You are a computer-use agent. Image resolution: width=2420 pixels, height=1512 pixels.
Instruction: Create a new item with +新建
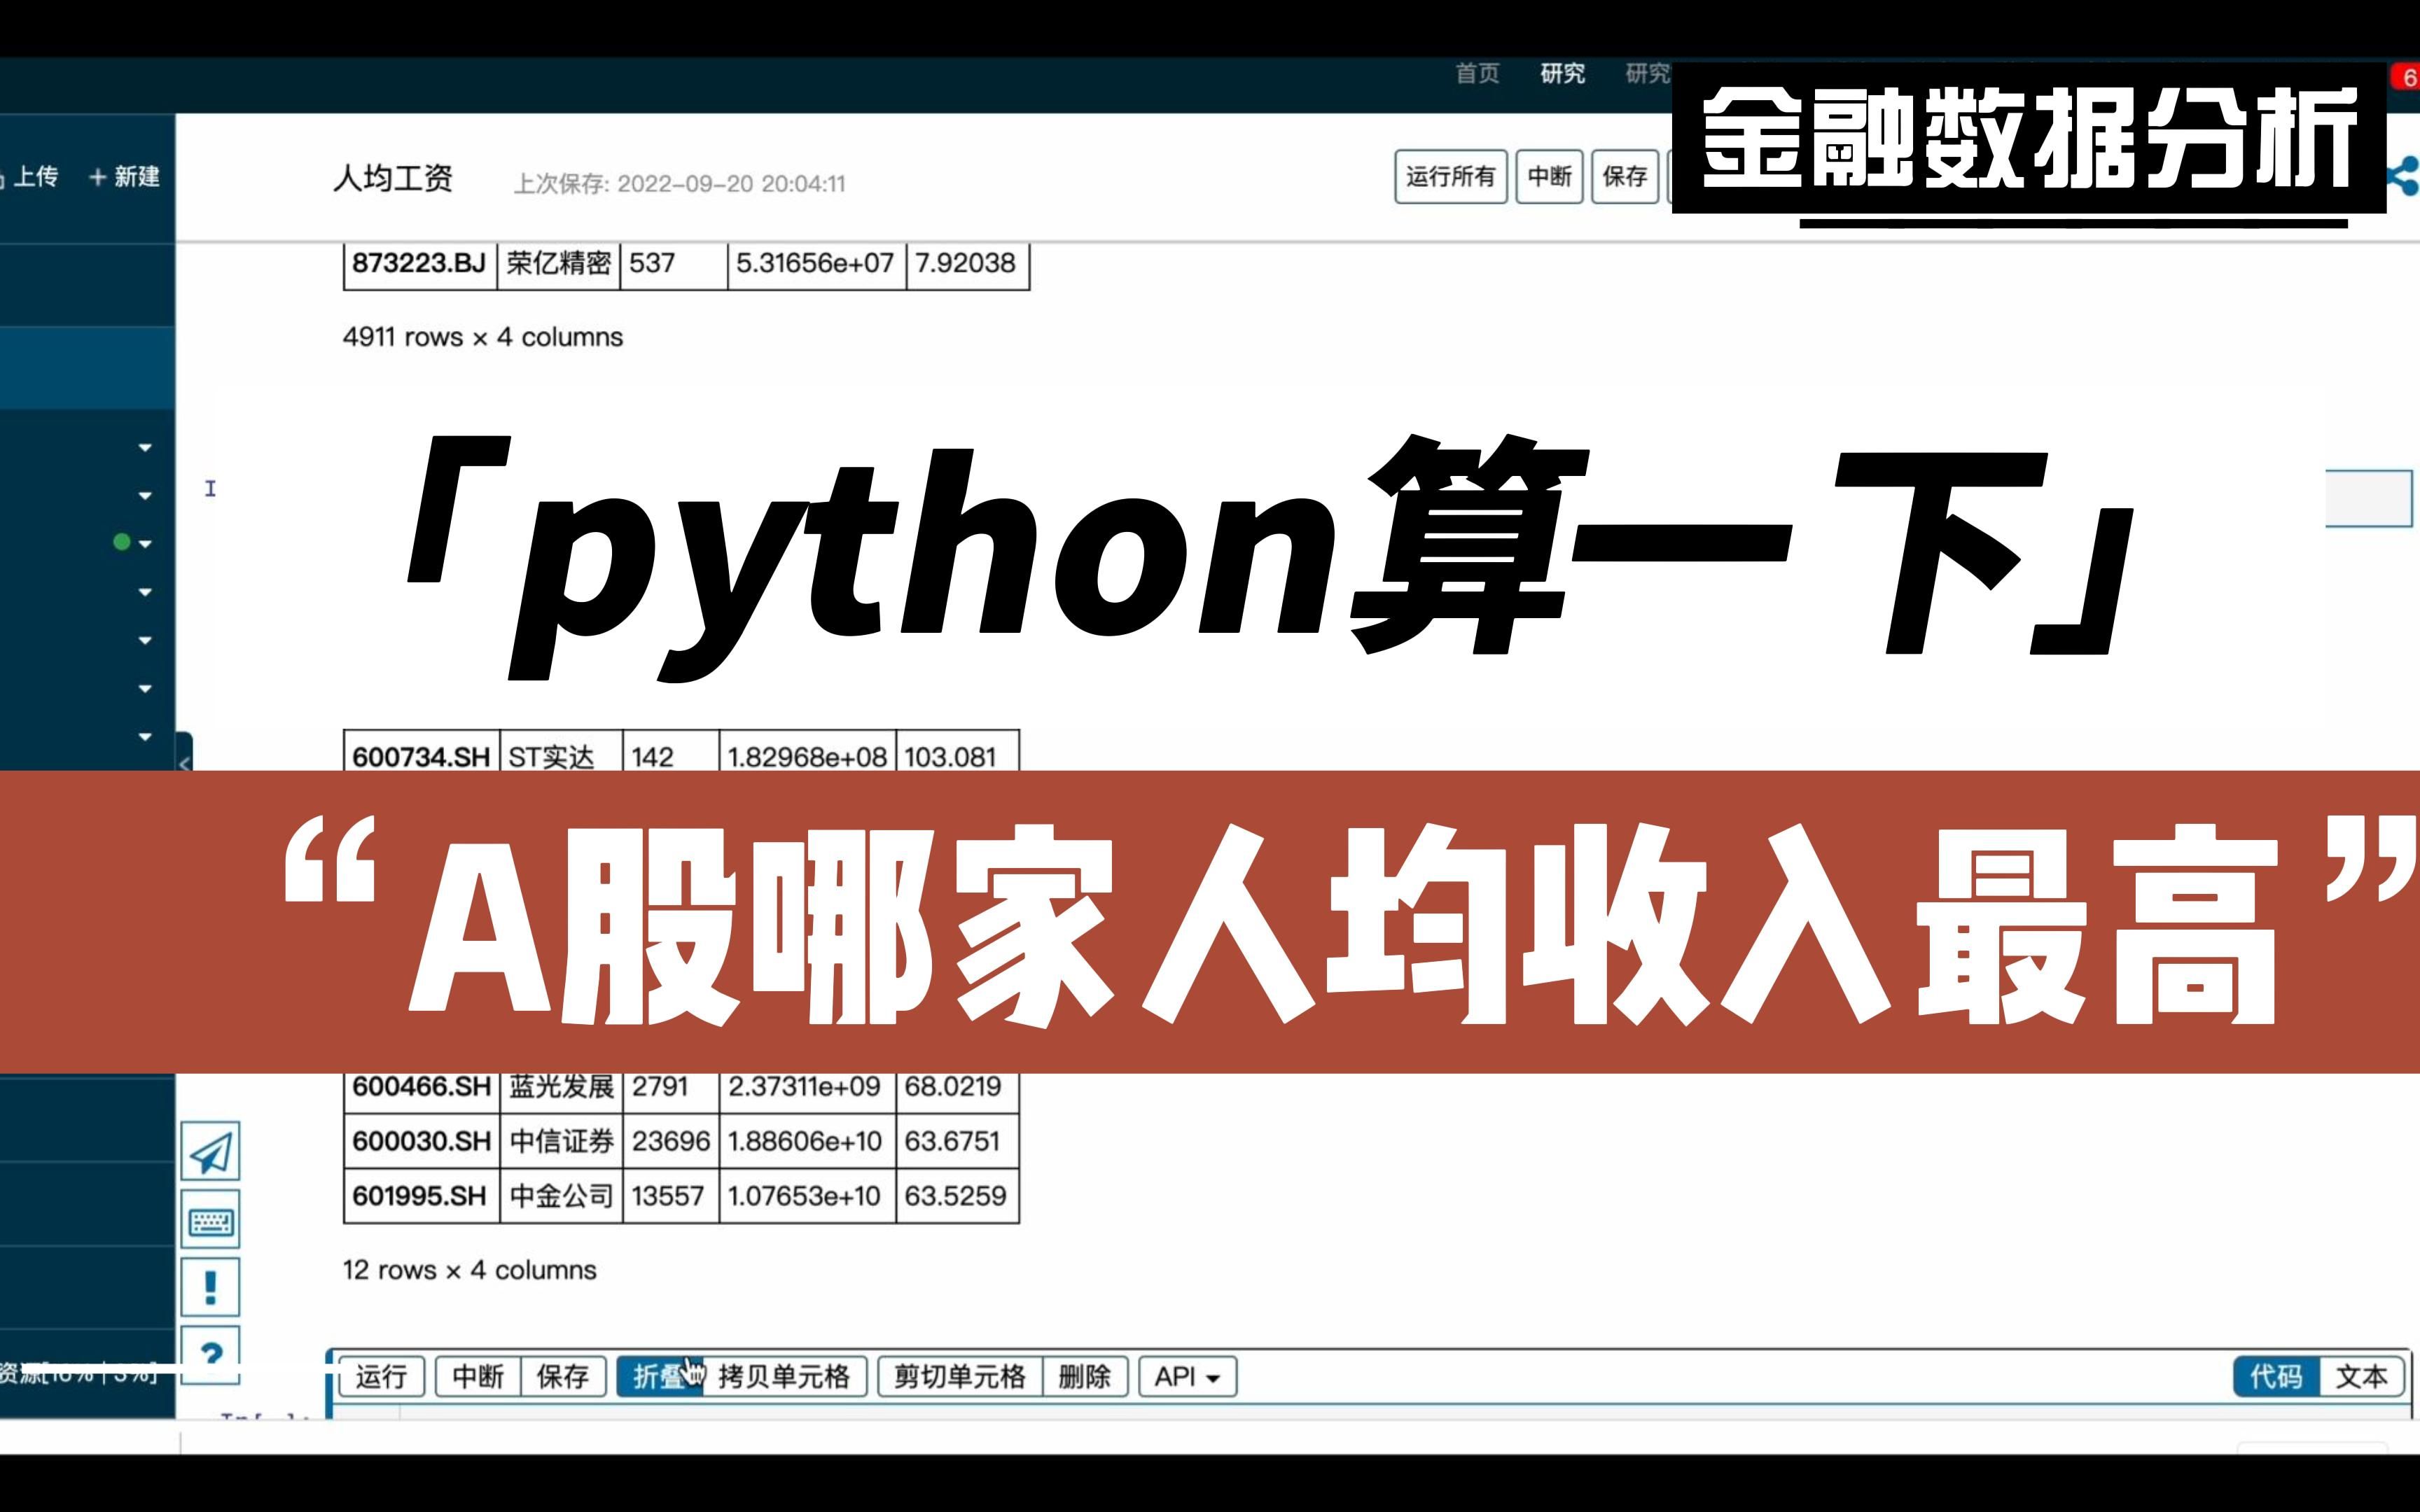124,177
